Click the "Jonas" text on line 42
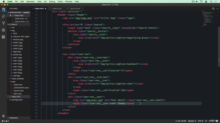Image resolution: width=220 pixels, height=123 pixels. 121,104
